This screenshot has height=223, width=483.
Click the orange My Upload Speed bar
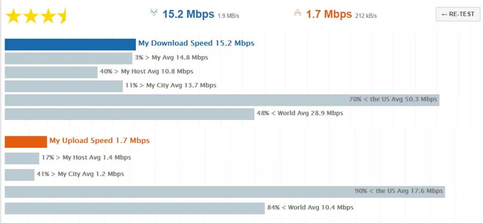tap(26, 142)
